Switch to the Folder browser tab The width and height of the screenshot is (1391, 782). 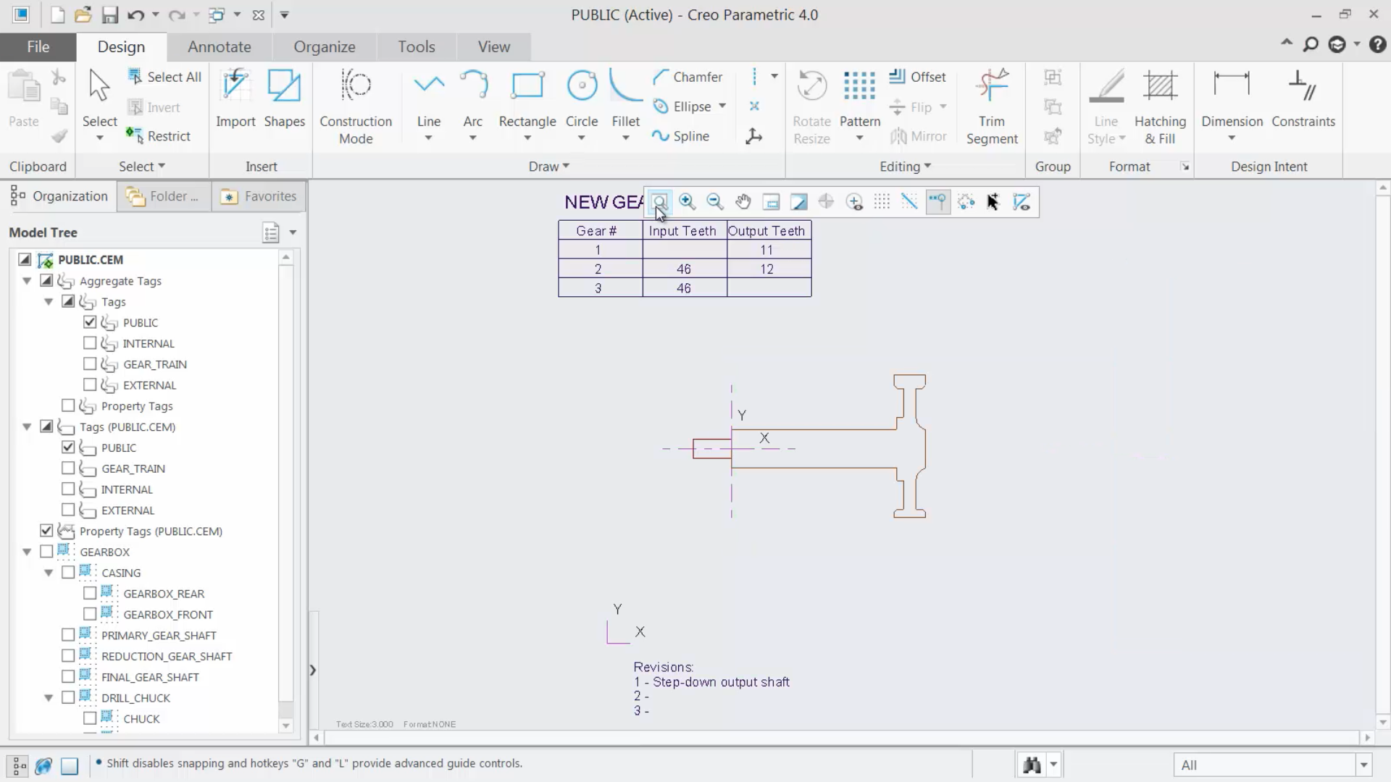click(x=164, y=196)
